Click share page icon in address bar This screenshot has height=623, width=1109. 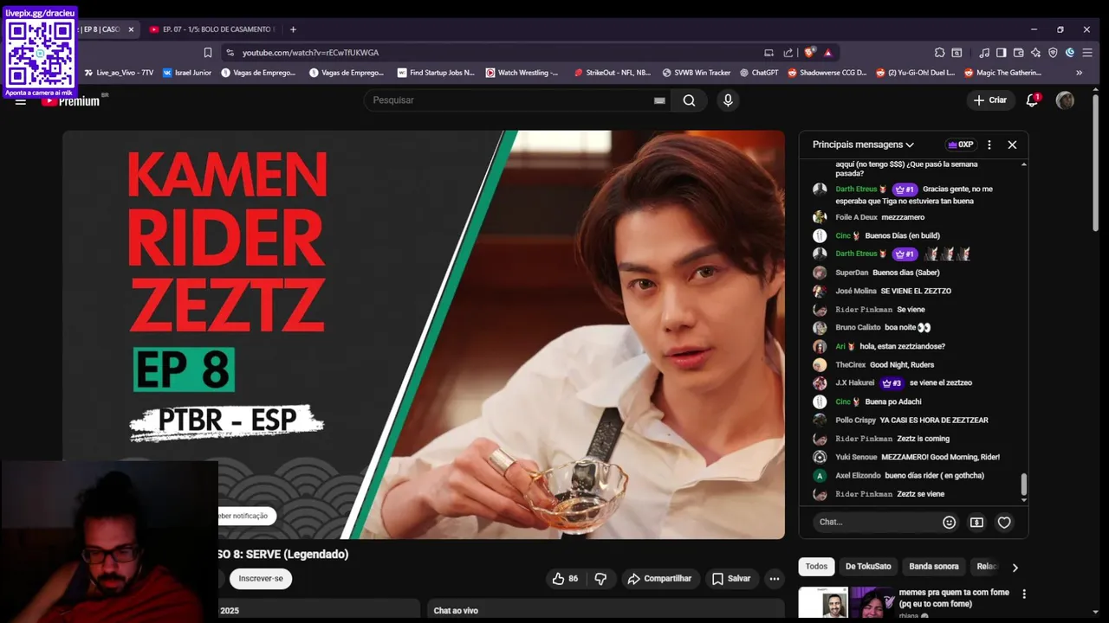click(788, 53)
